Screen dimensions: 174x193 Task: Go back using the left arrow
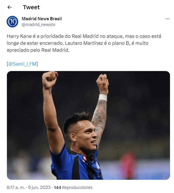[10, 7]
